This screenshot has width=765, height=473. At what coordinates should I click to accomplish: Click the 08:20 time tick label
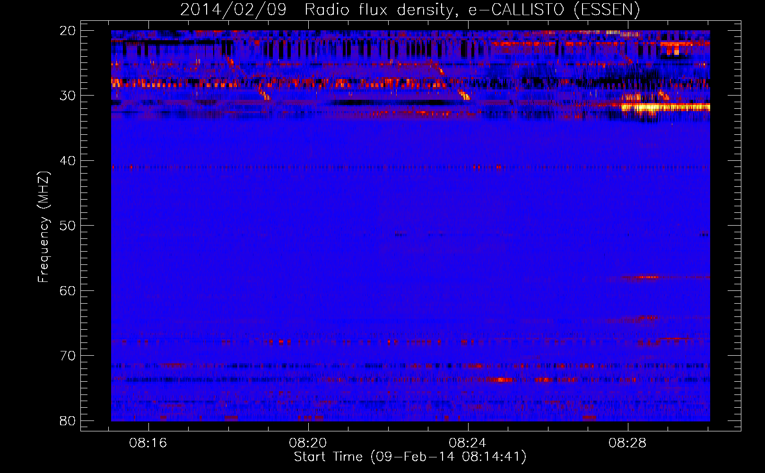308,443
